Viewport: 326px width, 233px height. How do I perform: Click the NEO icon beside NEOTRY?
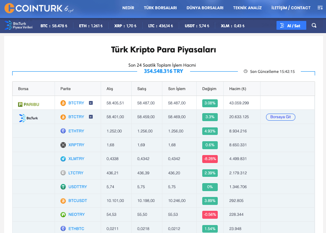pyautogui.click(x=63, y=215)
